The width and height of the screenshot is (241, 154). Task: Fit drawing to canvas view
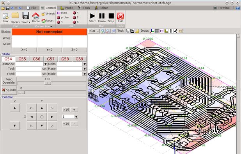click(113, 31)
